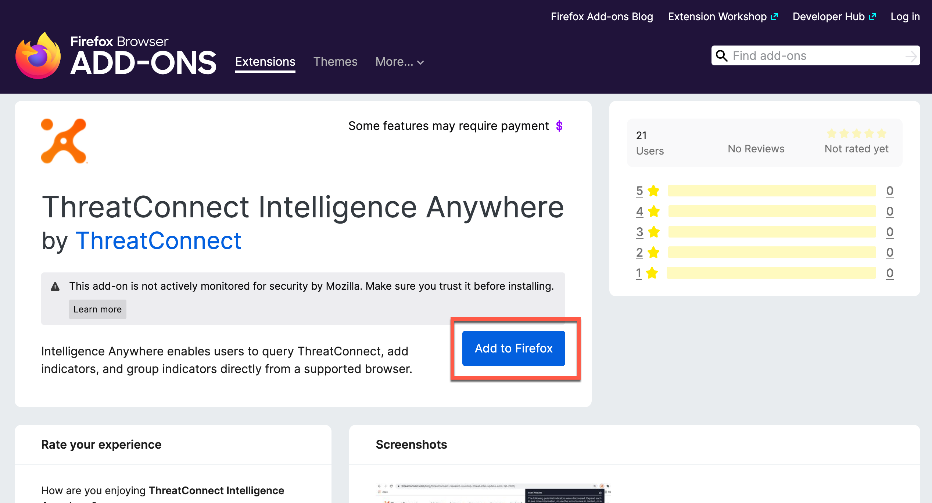The width and height of the screenshot is (932, 503).
Task: Click the star next to 1 rating
Action: (x=652, y=273)
